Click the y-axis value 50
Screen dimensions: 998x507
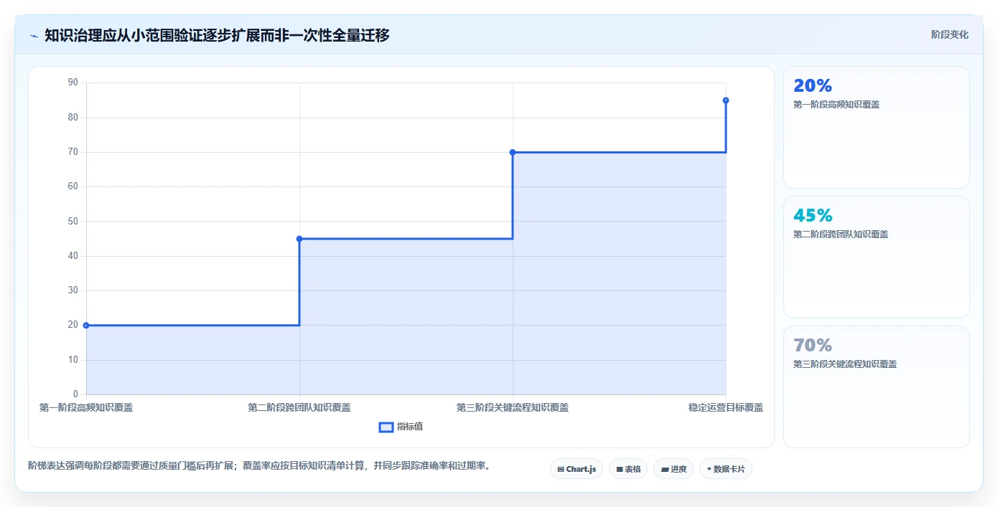(73, 222)
